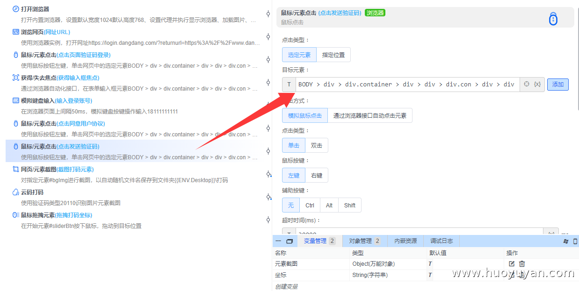Click the 鼠标拖拽元素 step icon
The image size is (579, 291).
click(x=16, y=215)
